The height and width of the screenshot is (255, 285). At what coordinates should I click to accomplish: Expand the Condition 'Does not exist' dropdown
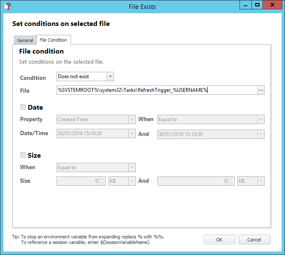coord(110,76)
